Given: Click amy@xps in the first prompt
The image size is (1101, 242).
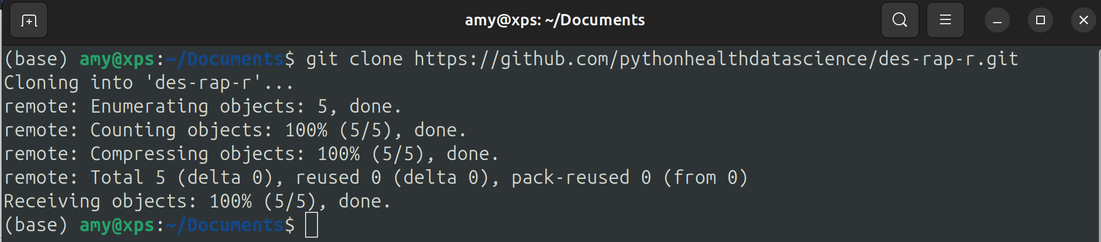Looking at the screenshot, I should (x=117, y=59).
